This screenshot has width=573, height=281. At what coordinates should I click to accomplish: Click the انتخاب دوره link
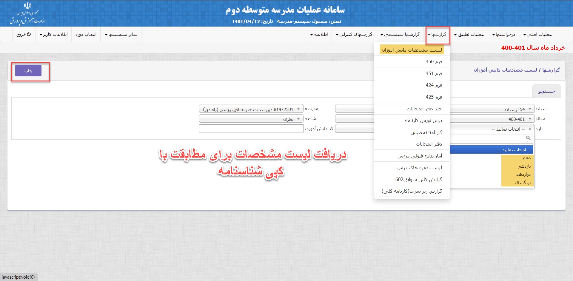(86, 35)
